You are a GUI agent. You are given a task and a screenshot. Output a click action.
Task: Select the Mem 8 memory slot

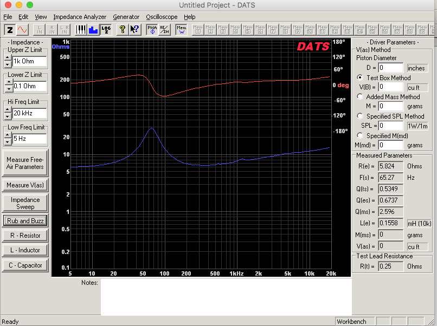(285, 29)
